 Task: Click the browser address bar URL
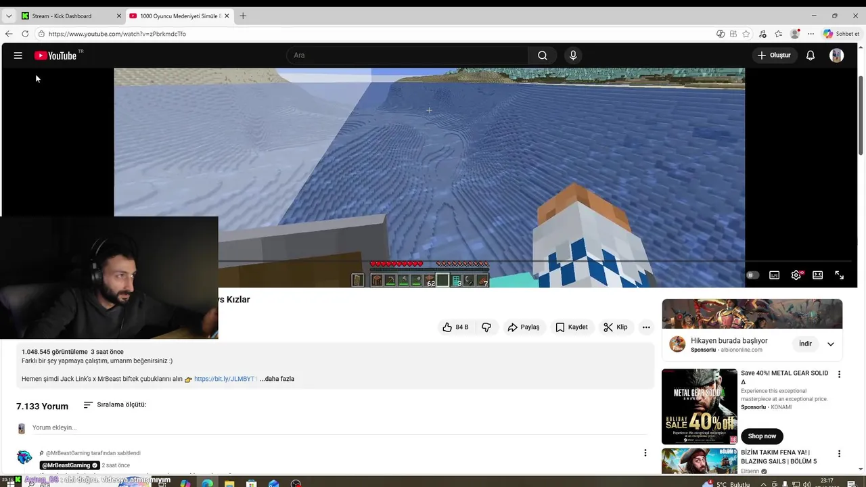pos(117,34)
